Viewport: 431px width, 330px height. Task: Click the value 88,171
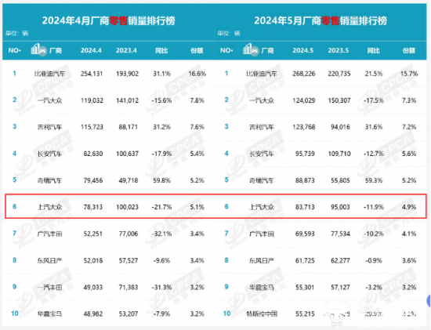pyautogui.click(x=129, y=127)
